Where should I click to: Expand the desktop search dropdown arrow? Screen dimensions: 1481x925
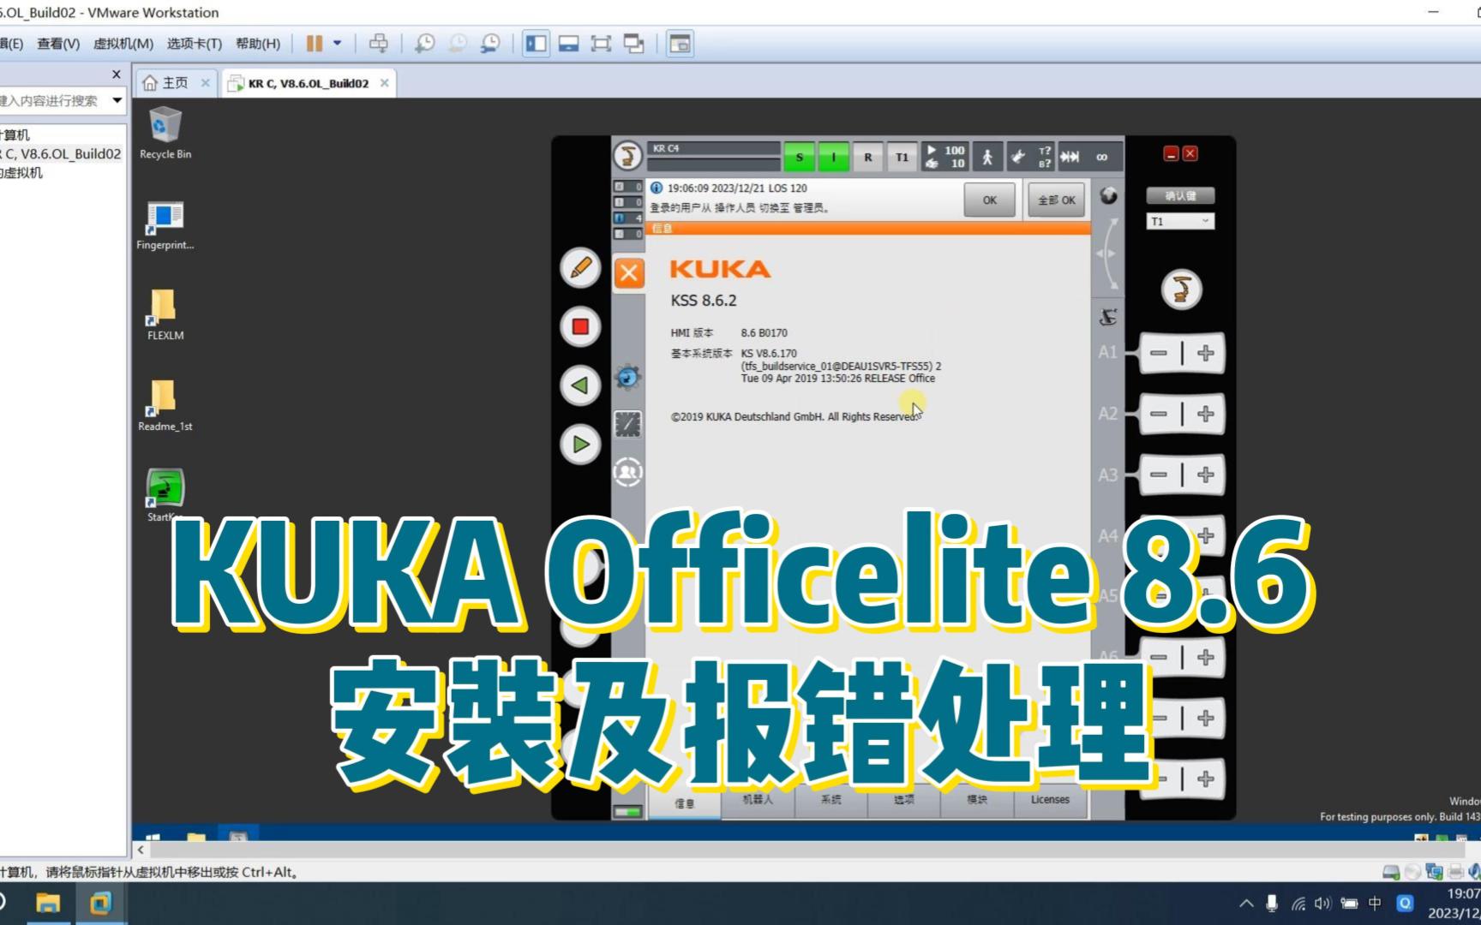pyautogui.click(x=117, y=100)
